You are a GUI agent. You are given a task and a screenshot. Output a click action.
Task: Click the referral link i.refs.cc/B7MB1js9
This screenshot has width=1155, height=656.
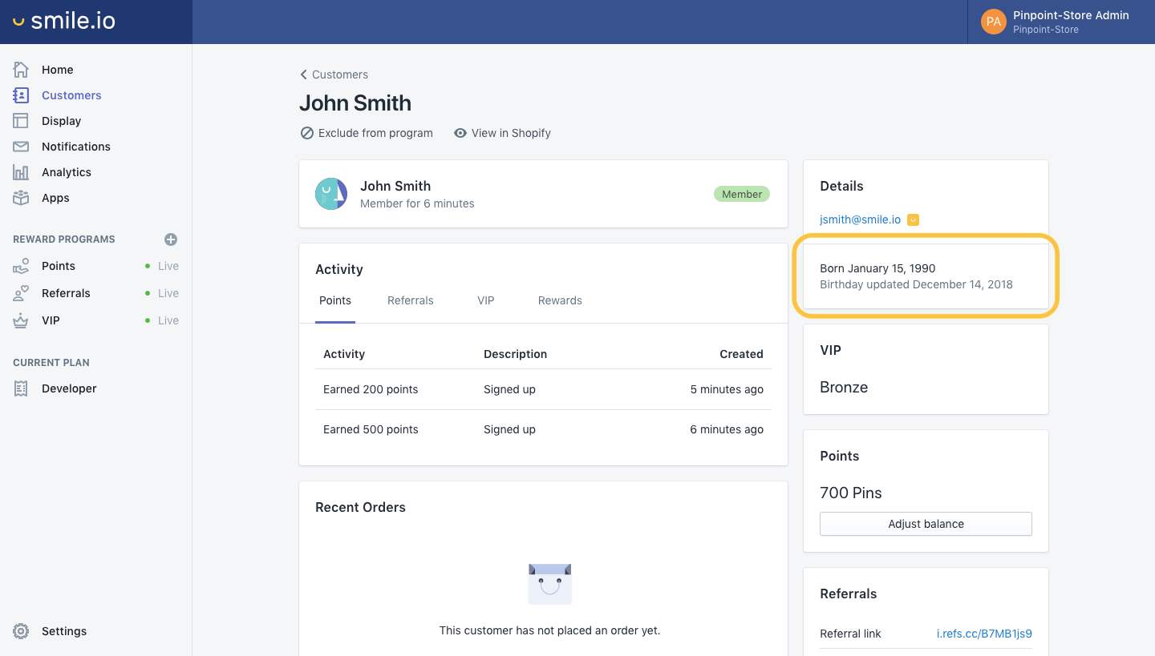click(x=983, y=634)
